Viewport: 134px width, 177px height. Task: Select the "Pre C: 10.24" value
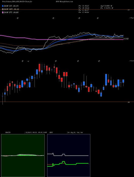click(84, 12)
